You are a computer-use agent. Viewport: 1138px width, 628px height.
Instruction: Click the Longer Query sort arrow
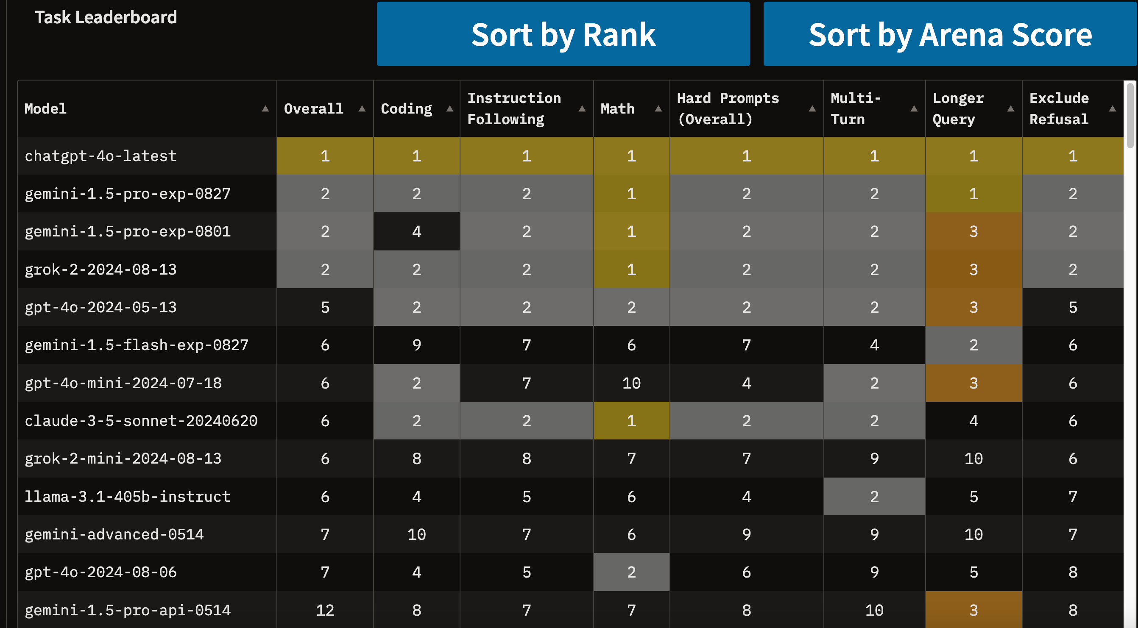pyautogui.click(x=1010, y=108)
